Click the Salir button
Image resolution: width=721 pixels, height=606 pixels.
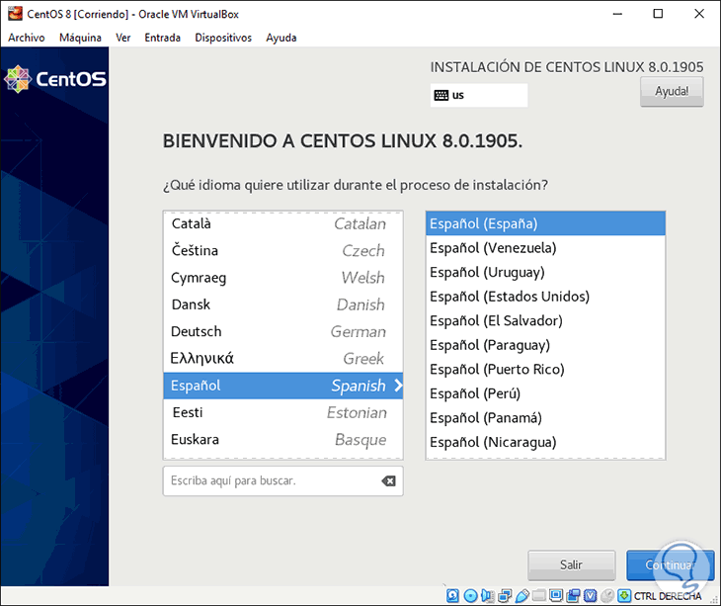pyautogui.click(x=571, y=564)
